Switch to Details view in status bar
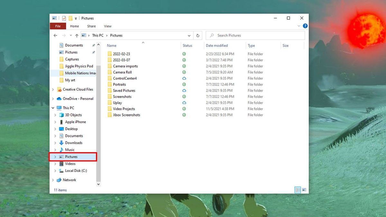 [298, 190]
